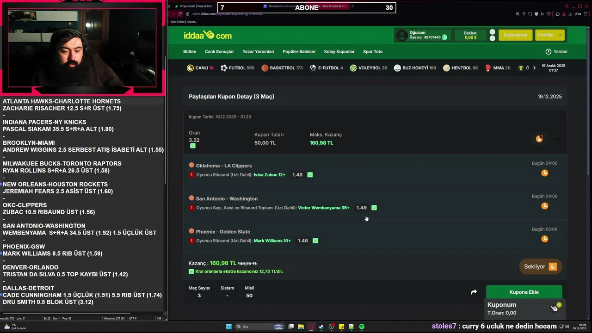Click the Yardım help question mark icon
The image size is (592, 333).
coord(549,51)
